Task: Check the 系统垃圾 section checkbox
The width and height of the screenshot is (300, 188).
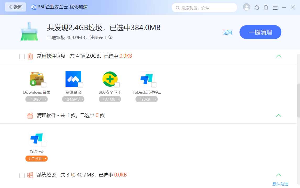Action: (22, 175)
